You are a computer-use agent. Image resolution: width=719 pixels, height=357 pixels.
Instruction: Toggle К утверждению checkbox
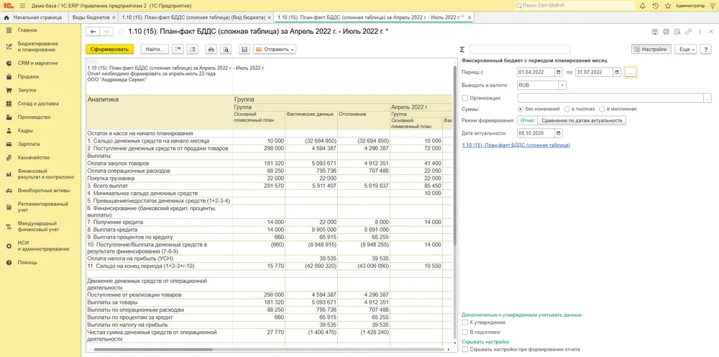465,323
